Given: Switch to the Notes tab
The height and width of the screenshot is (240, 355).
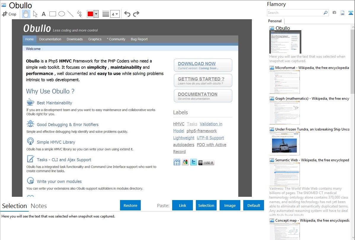Looking at the screenshot, I should coord(39,206).
